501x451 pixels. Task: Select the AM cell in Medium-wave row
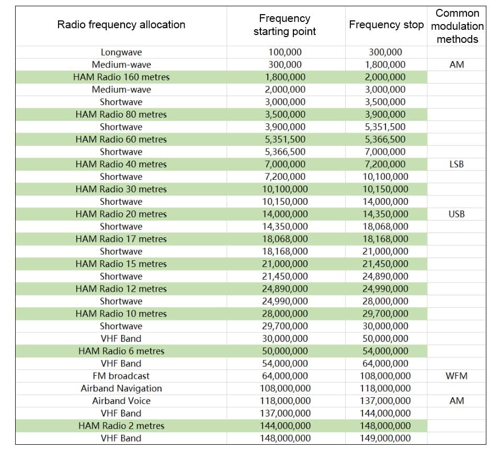click(x=457, y=64)
